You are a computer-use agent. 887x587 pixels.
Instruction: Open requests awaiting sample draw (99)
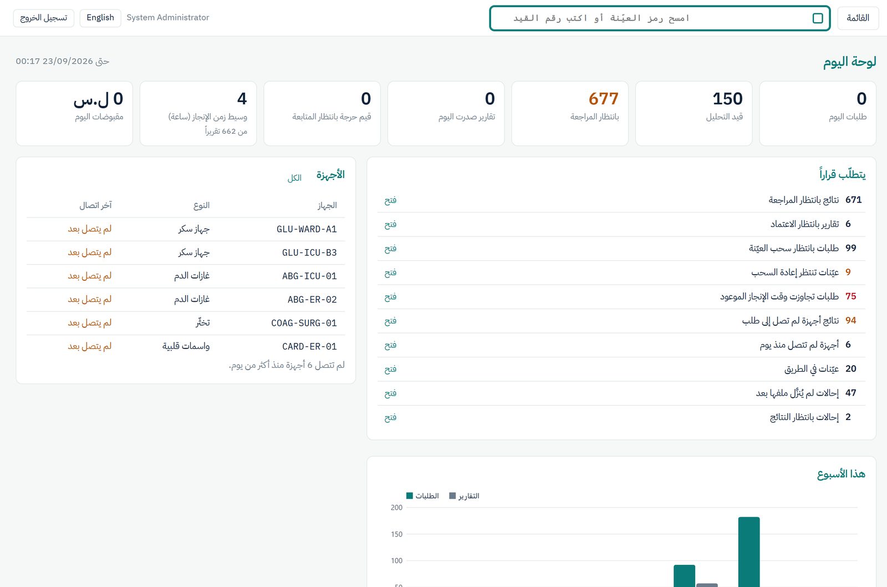coord(621,249)
